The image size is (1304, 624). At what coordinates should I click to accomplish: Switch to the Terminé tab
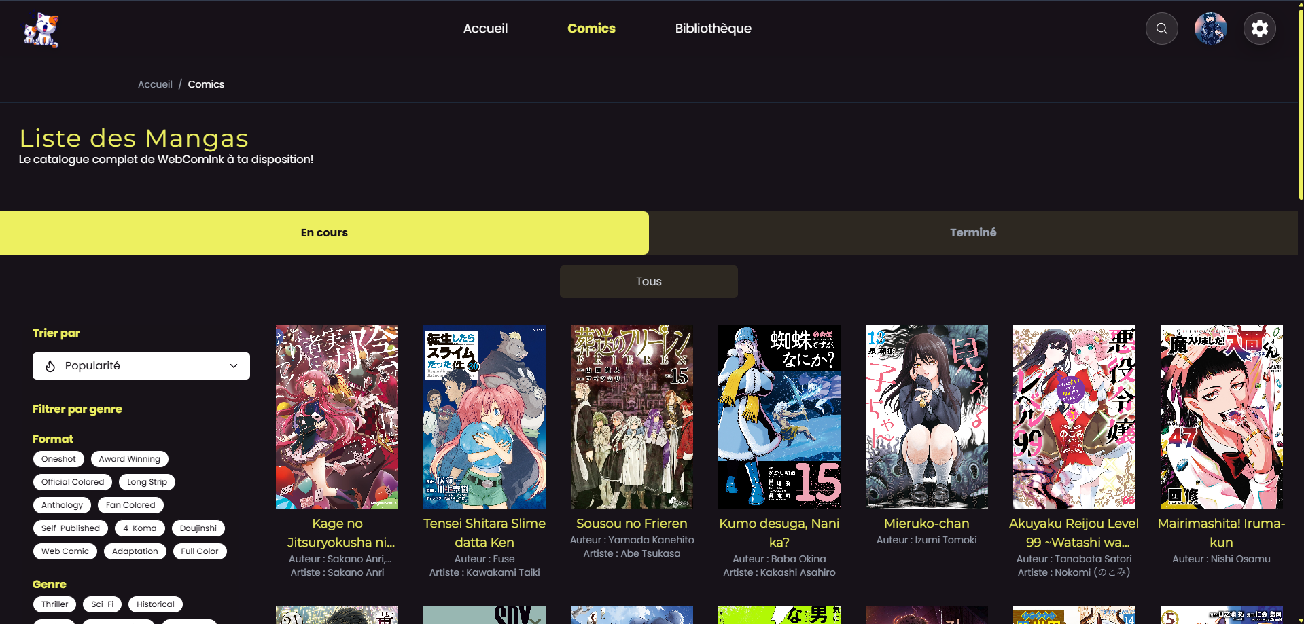tap(972, 233)
